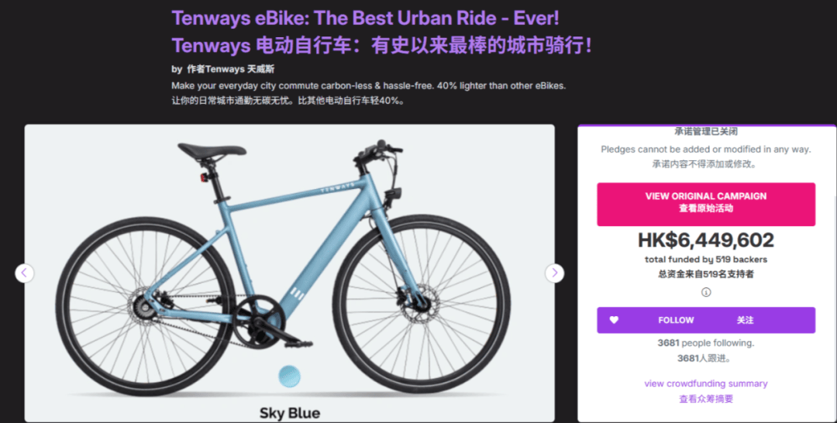Select the Sky Blue color swatch
The width and height of the screenshot is (837, 423).
(x=289, y=377)
